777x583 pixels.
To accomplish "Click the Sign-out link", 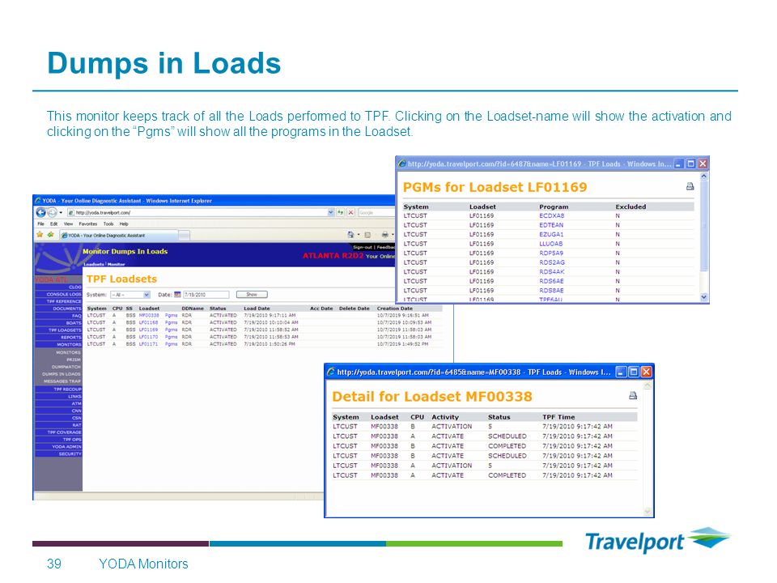I will click(363, 247).
